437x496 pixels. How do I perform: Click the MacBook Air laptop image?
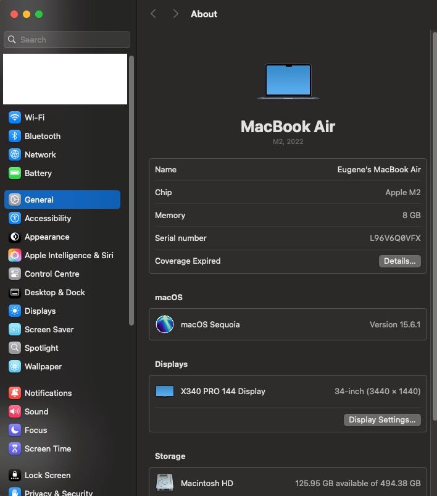pos(288,82)
